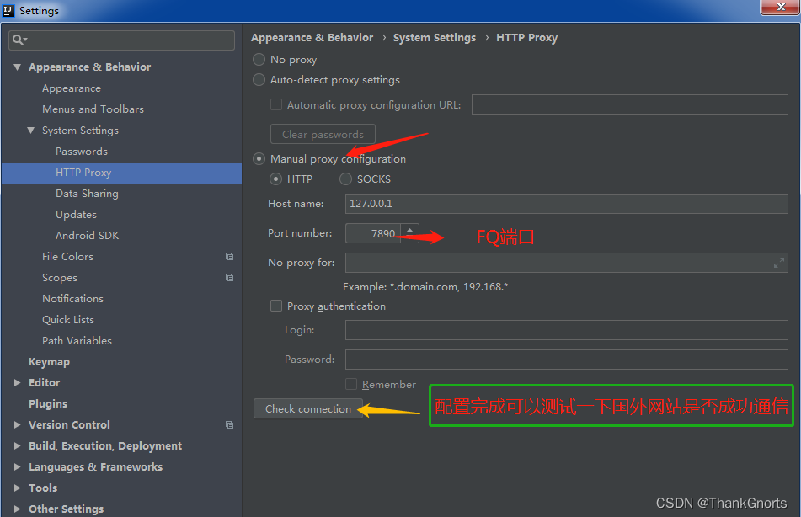
Task: Click the Settings icon in the title bar
Action: point(9,10)
